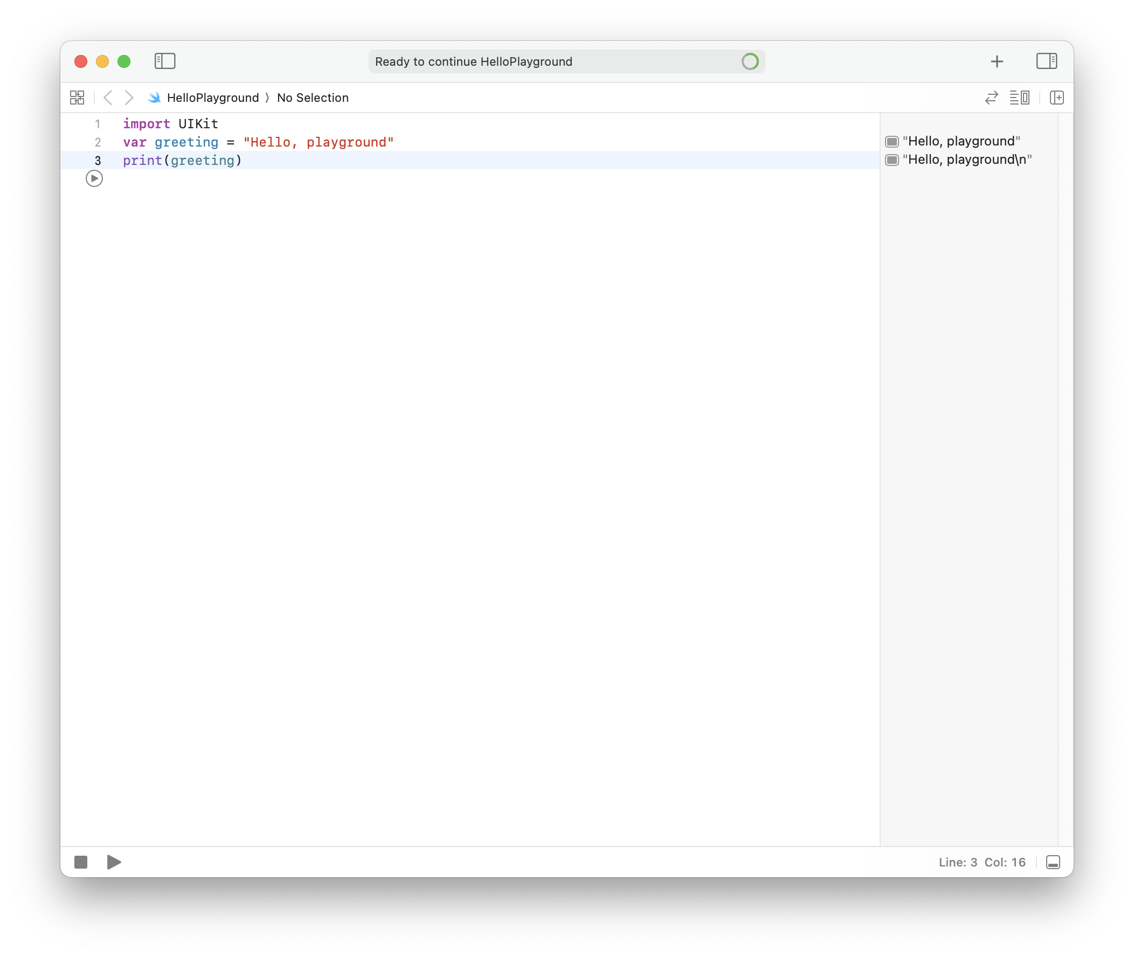Click the plus Library button
The height and width of the screenshot is (957, 1134).
[997, 61]
